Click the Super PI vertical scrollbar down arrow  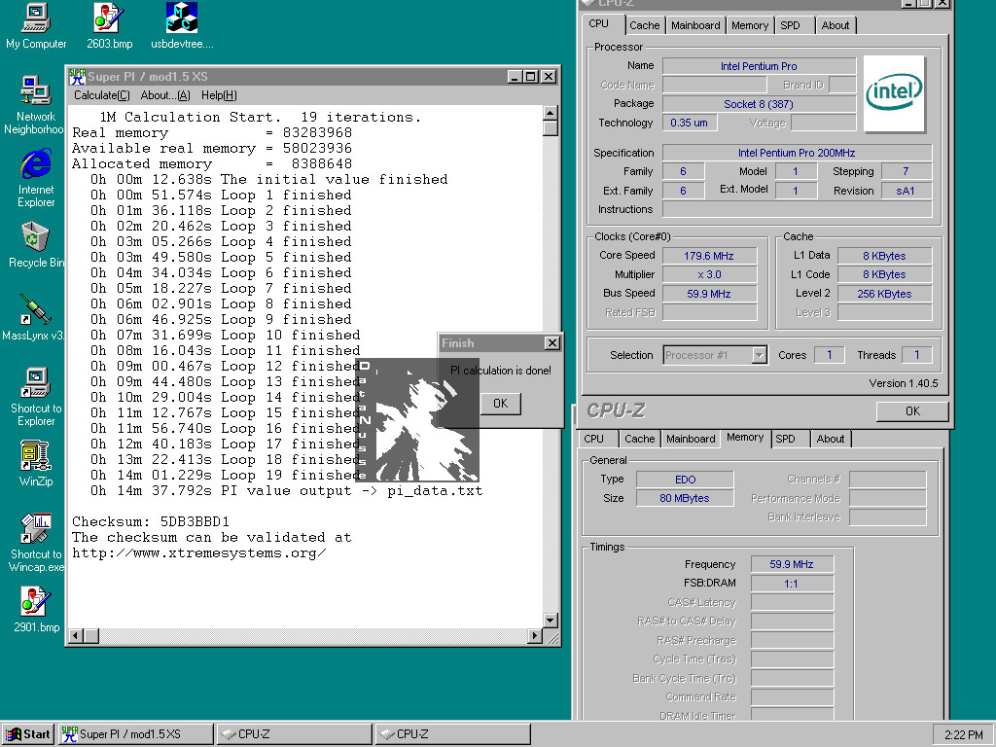click(x=551, y=621)
